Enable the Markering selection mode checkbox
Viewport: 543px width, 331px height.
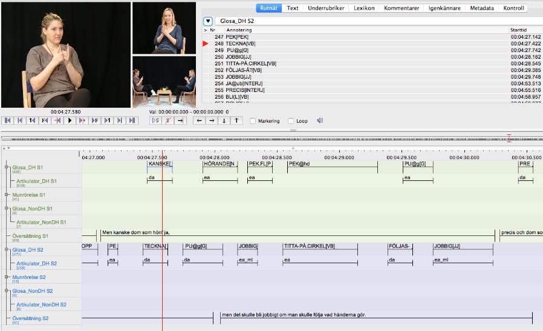[253, 121]
